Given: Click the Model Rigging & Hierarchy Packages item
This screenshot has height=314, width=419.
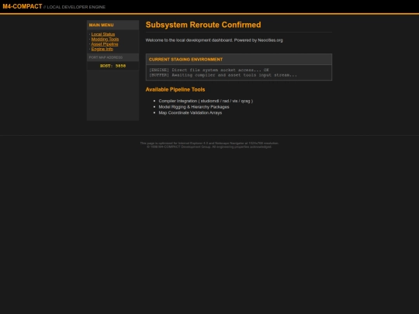Looking at the screenshot, I should coord(194,107).
